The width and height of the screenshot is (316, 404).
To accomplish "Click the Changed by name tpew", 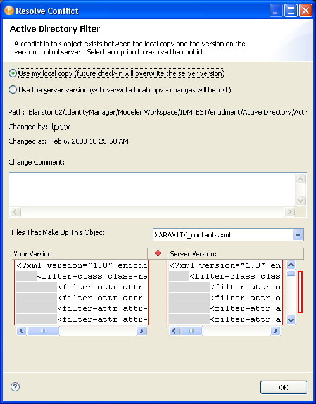I will [60, 127].
